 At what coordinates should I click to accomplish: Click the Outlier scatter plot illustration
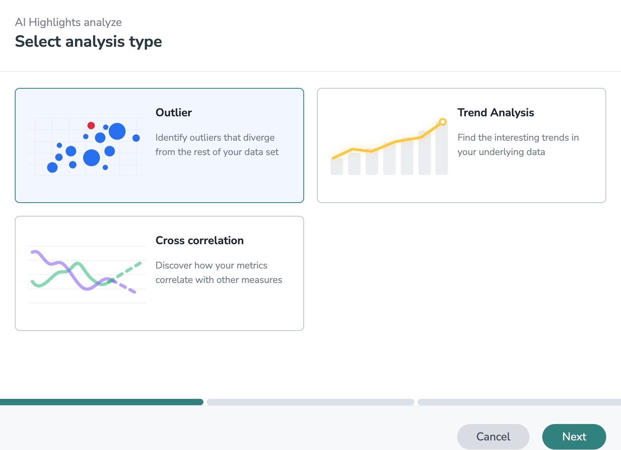point(87,147)
